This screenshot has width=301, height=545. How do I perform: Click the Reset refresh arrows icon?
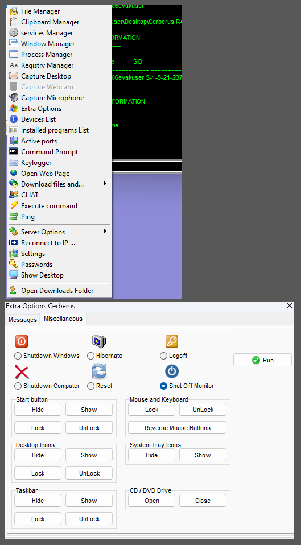click(x=98, y=371)
